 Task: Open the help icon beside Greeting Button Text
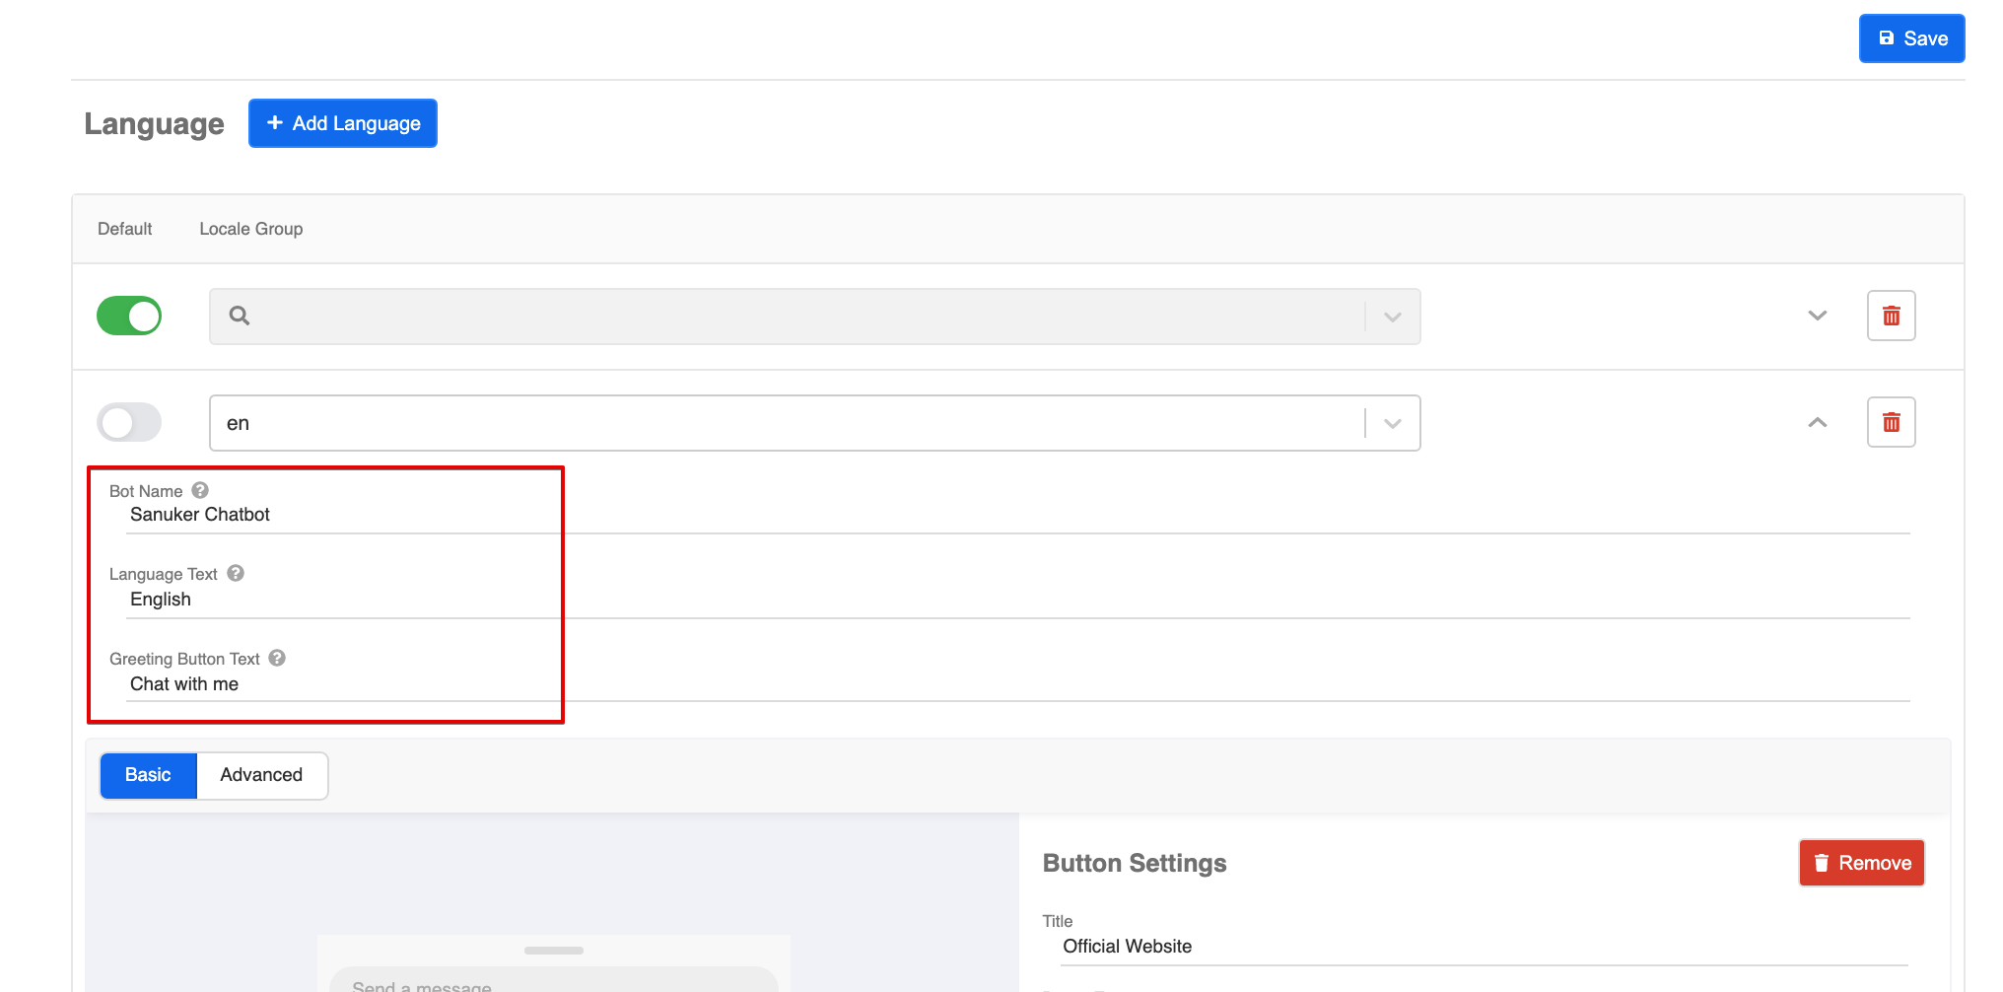point(276,658)
